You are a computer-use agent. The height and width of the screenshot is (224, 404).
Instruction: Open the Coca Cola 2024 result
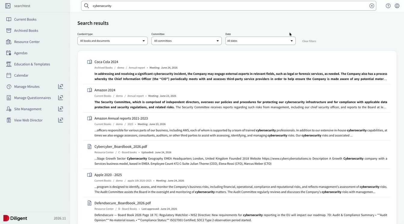point(106,62)
